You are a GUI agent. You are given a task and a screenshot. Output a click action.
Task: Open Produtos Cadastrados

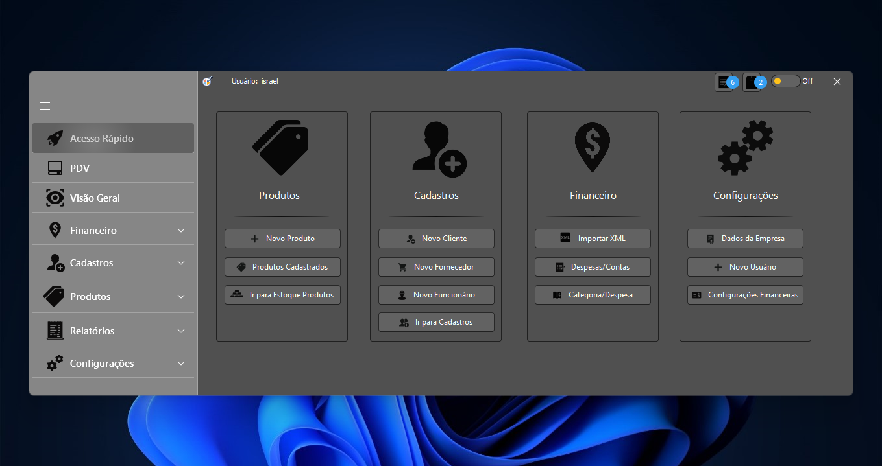tap(282, 267)
